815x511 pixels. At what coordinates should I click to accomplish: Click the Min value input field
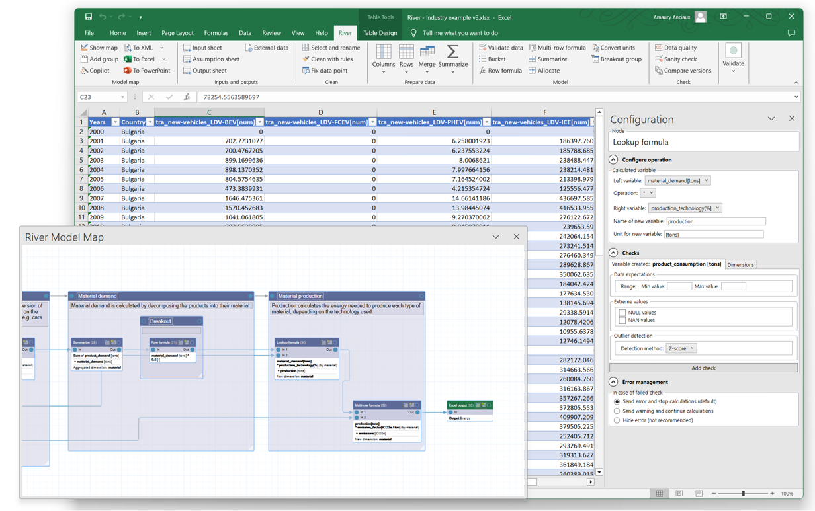pyautogui.click(x=679, y=286)
